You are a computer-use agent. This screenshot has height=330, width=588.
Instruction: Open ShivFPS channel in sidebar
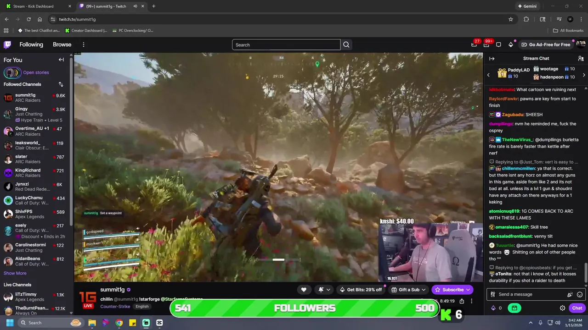coord(36,214)
